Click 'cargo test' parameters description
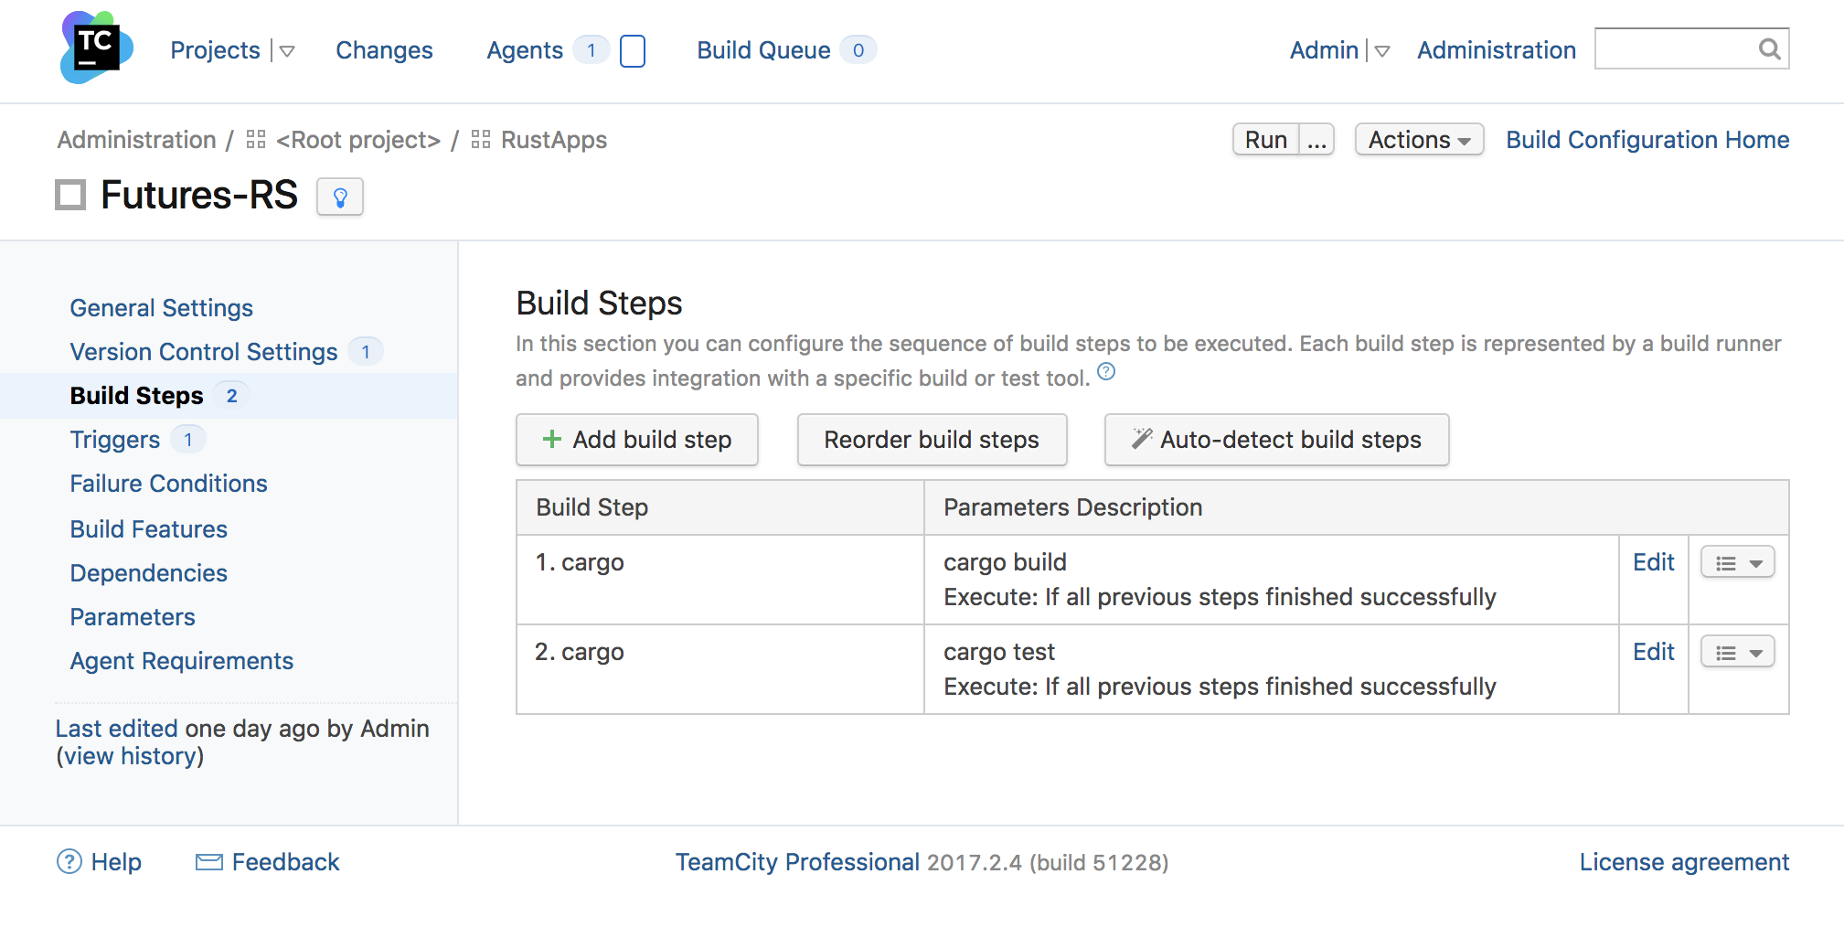The height and width of the screenshot is (938, 1844). click(999, 652)
